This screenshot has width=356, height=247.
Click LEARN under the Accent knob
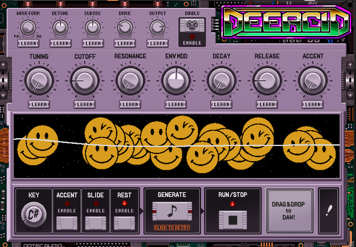tap(313, 104)
